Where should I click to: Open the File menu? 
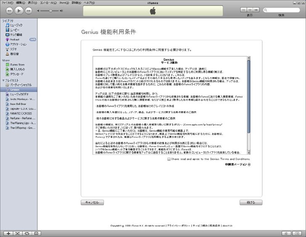coord(8,3)
